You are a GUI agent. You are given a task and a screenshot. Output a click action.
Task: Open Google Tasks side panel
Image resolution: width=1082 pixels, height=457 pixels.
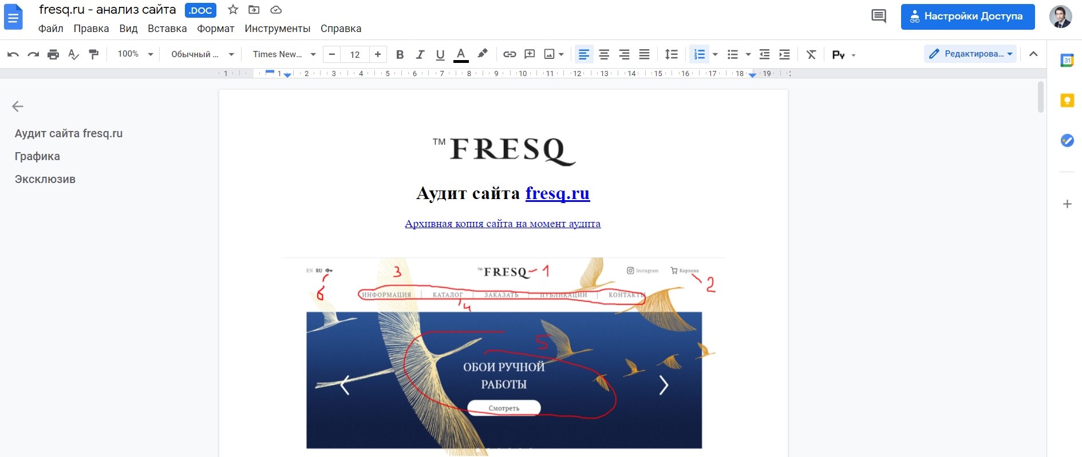1067,140
